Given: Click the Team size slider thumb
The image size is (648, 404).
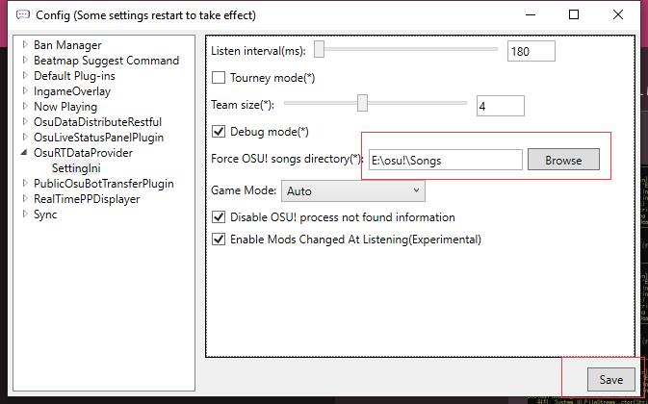Looking at the screenshot, I should pos(362,103).
